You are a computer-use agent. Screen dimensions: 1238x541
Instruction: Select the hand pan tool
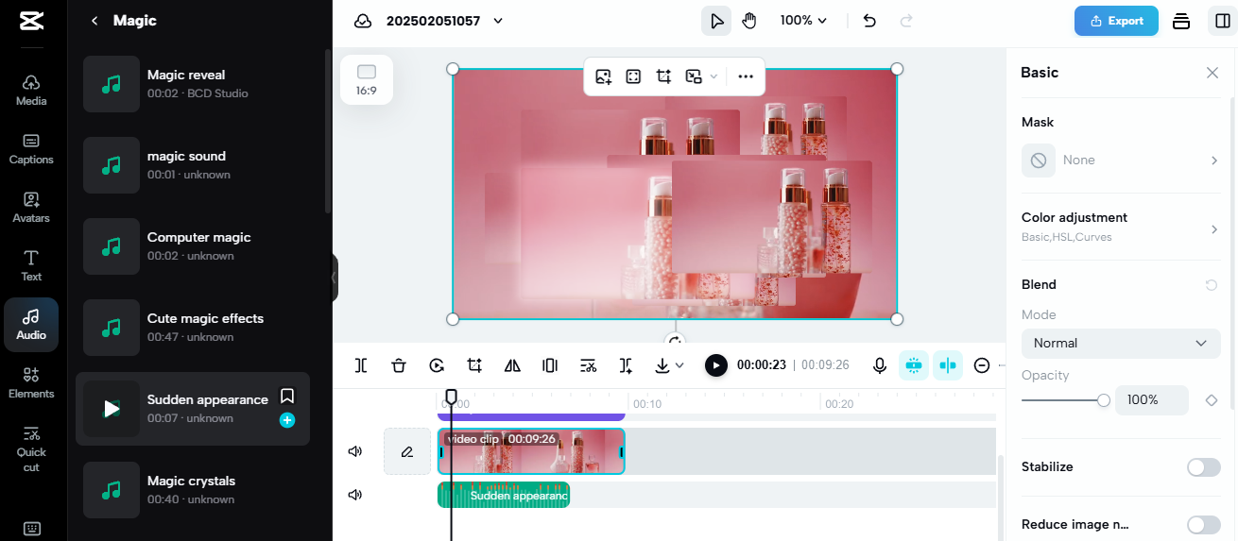click(x=749, y=21)
